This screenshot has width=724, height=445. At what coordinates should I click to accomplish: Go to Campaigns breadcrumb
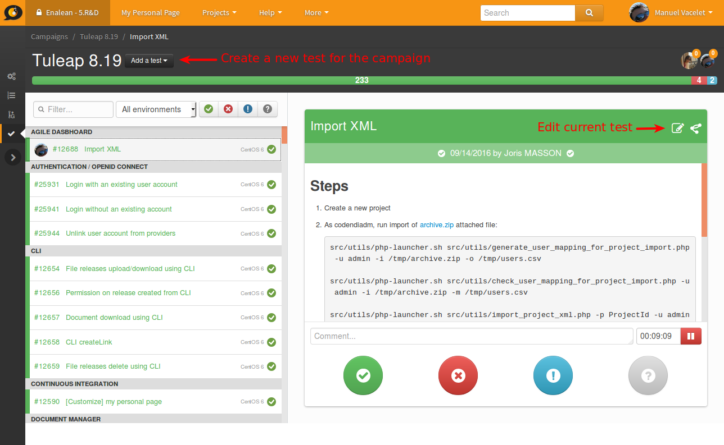pos(49,36)
